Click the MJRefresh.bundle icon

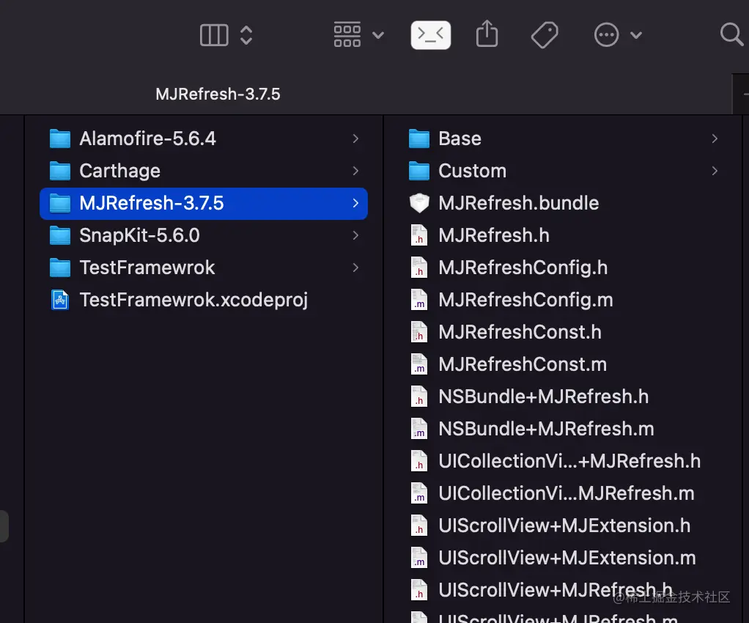[419, 203]
